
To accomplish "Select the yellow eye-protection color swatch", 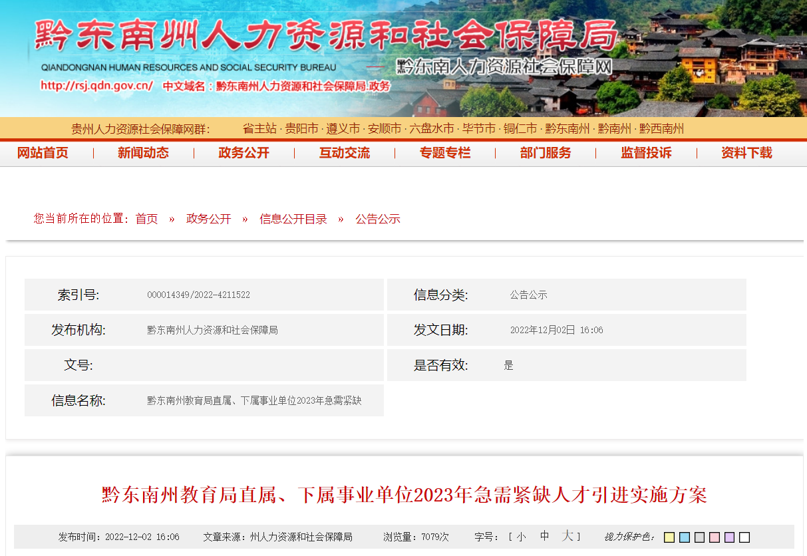I will click(x=669, y=537).
